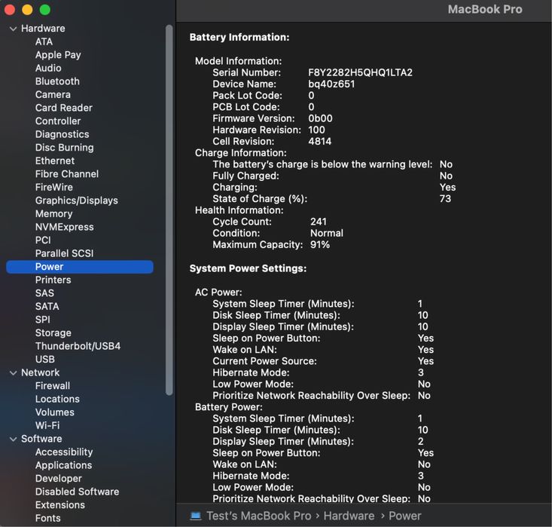
Task: Collapse the Hardware section chevron
Action: coord(14,29)
